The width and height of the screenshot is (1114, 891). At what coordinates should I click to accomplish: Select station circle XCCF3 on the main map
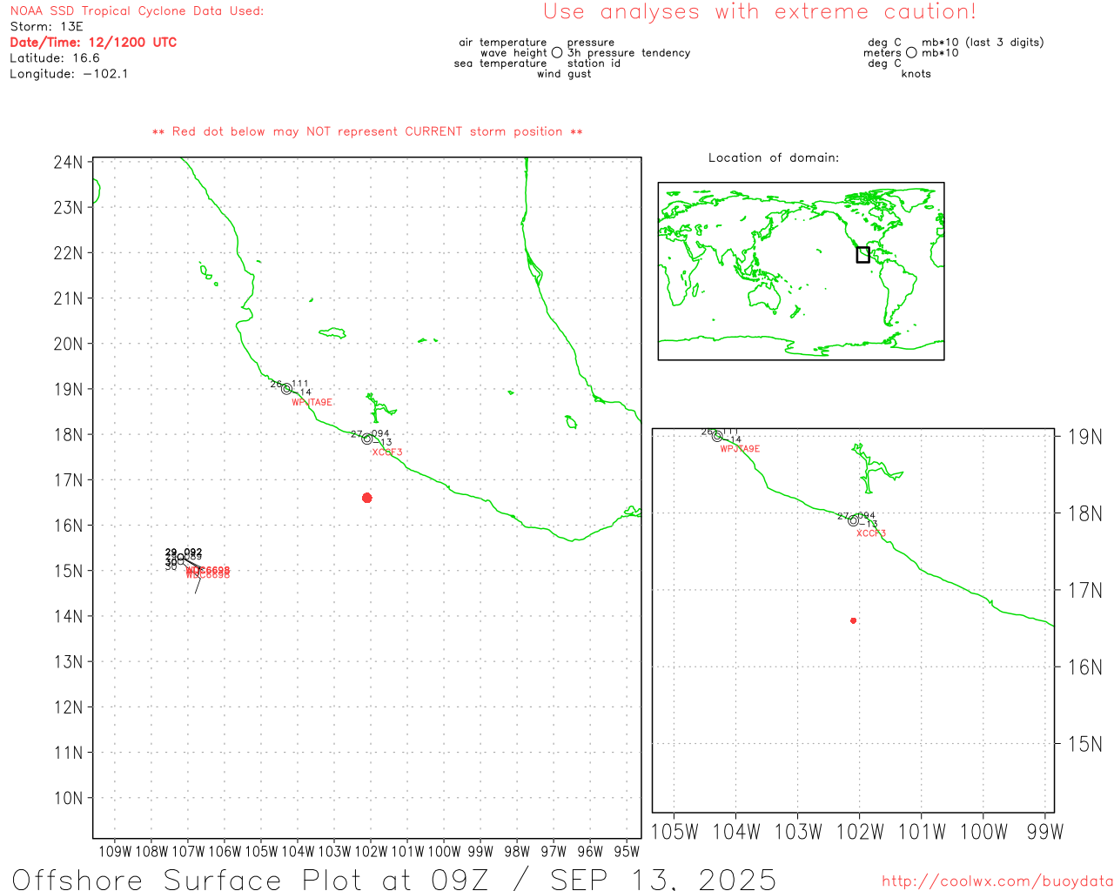point(366,439)
